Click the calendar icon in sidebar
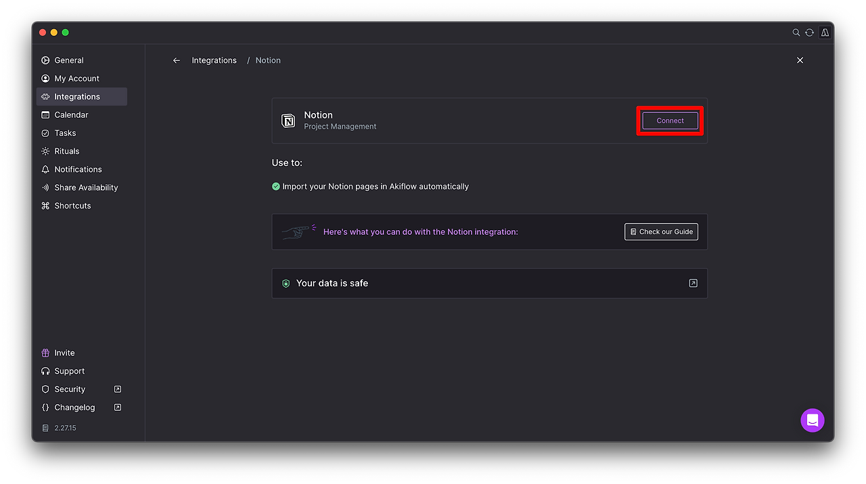Viewport: 866px width, 484px height. click(x=45, y=115)
